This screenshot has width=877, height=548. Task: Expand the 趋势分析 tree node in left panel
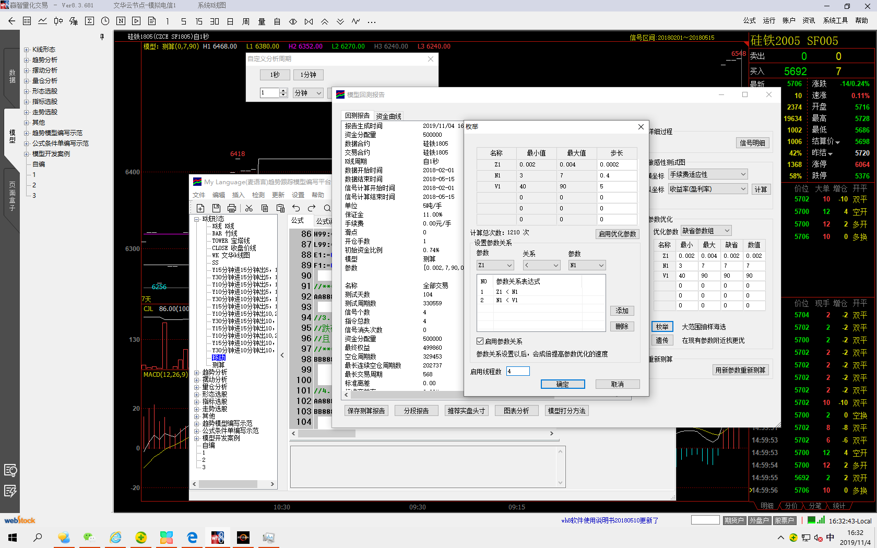(x=26, y=60)
